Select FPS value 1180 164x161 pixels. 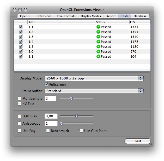[134, 46]
